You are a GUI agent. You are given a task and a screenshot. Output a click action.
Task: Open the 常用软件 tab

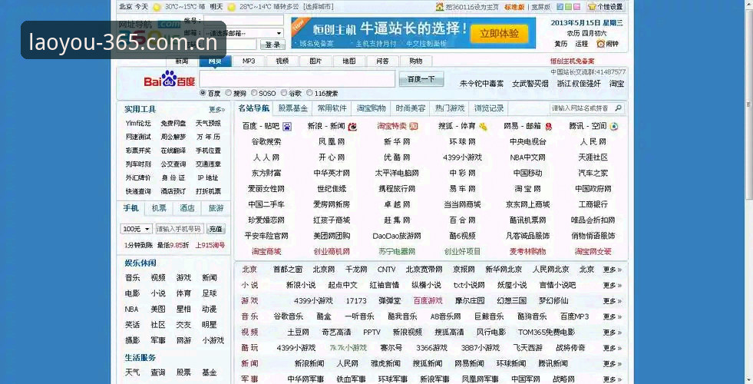point(332,108)
